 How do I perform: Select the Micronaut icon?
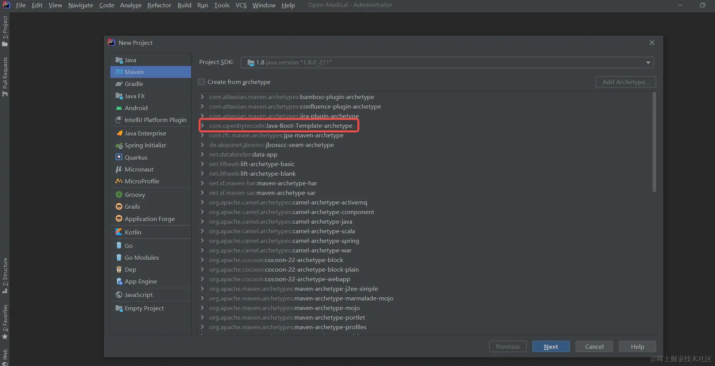[x=119, y=169]
